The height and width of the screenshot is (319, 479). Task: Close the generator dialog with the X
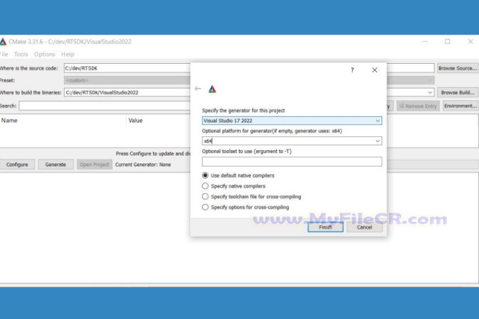coord(375,70)
